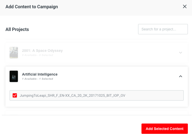192x139 pixels.
Task: Select the Artificial Intelligence project title
Action: [40, 74]
